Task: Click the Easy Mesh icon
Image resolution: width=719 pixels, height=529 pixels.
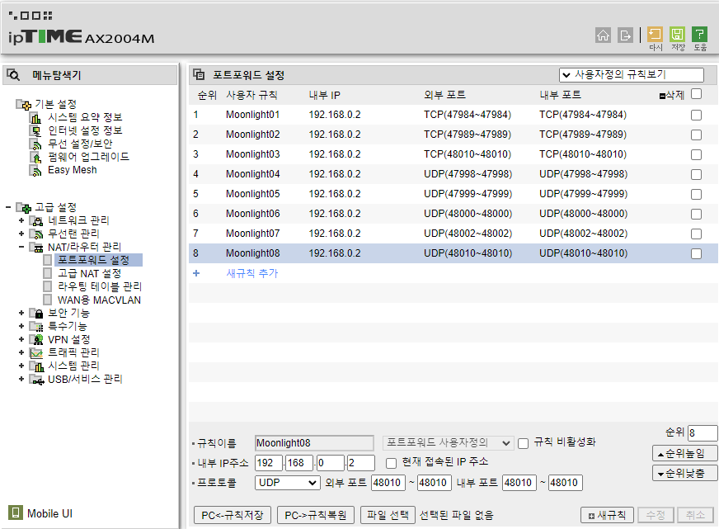Action: [x=35, y=171]
